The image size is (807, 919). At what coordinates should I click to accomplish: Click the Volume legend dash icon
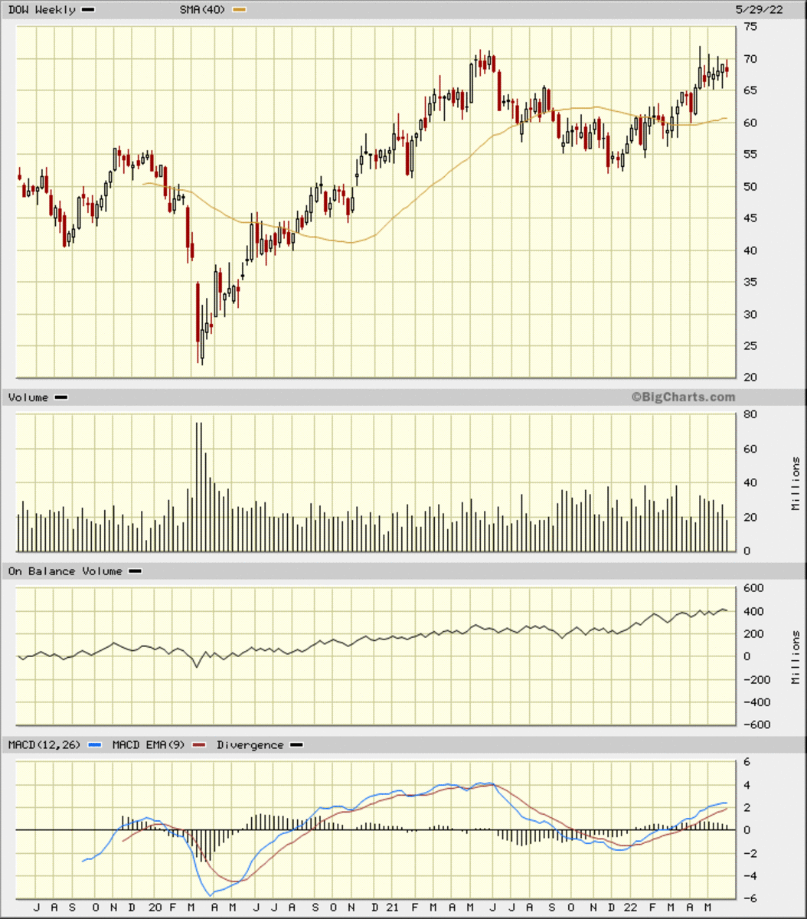[61, 397]
